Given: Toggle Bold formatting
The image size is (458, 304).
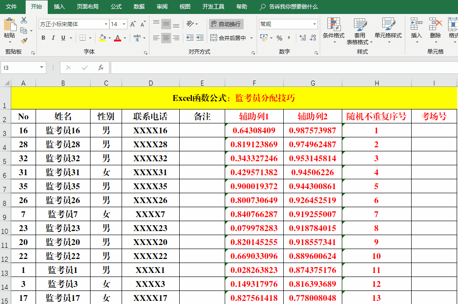Looking at the screenshot, I should (x=43, y=38).
